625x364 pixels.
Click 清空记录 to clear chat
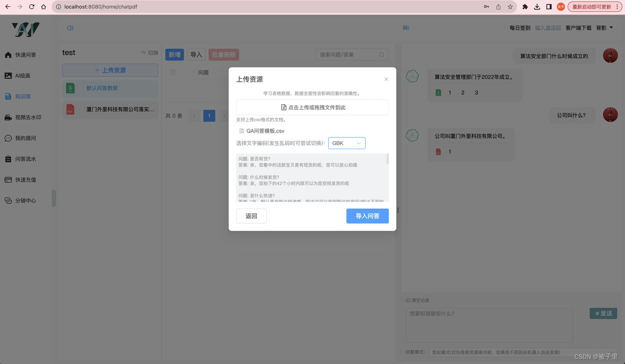click(418, 300)
